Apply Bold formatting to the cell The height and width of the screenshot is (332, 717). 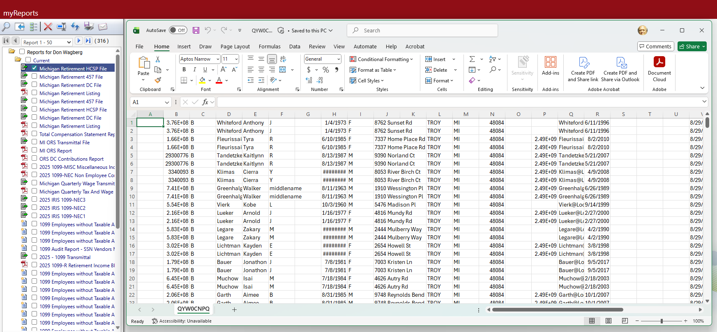click(x=184, y=70)
